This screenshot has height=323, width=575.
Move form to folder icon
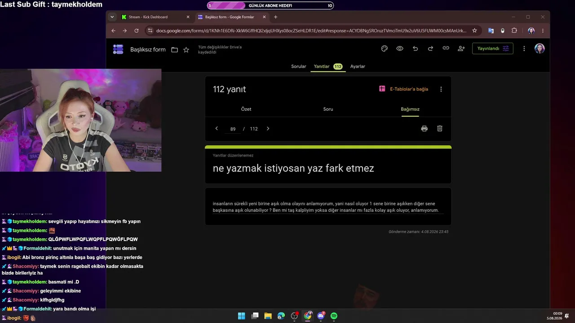[x=174, y=50]
